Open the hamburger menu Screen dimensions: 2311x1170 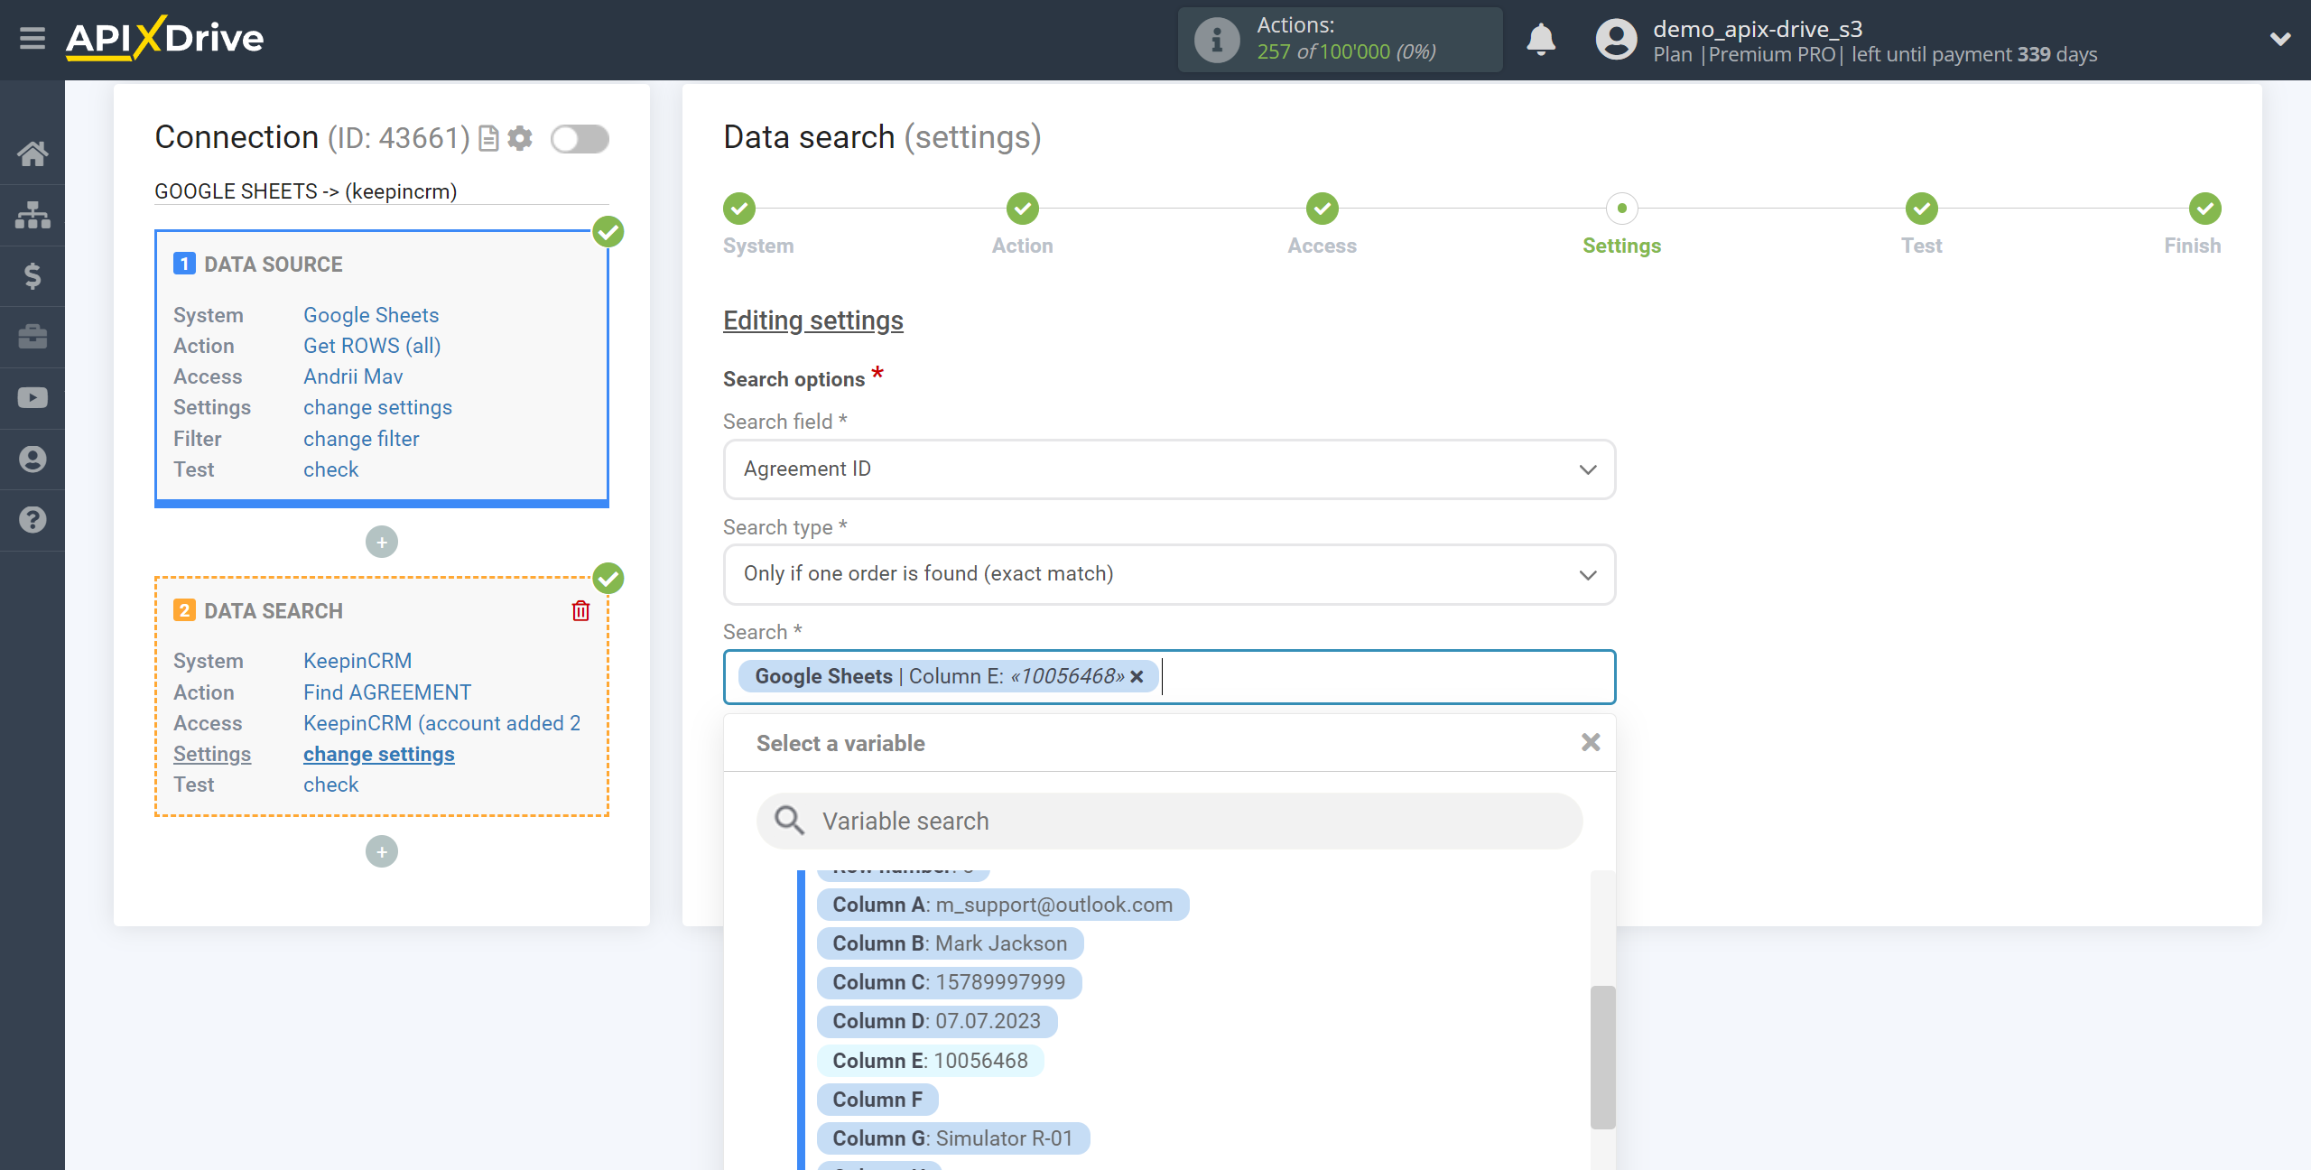coord(32,38)
